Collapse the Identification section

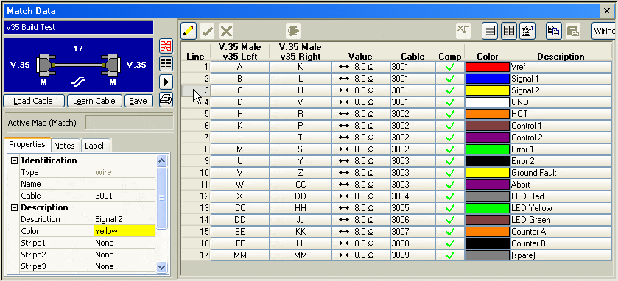[14, 160]
